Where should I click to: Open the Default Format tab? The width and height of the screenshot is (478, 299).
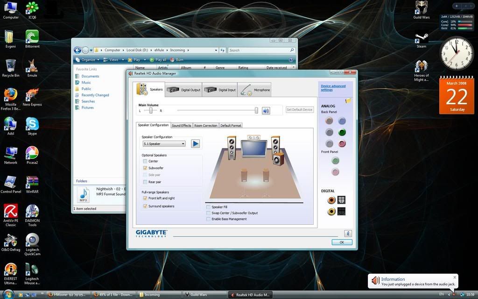coord(231,125)
